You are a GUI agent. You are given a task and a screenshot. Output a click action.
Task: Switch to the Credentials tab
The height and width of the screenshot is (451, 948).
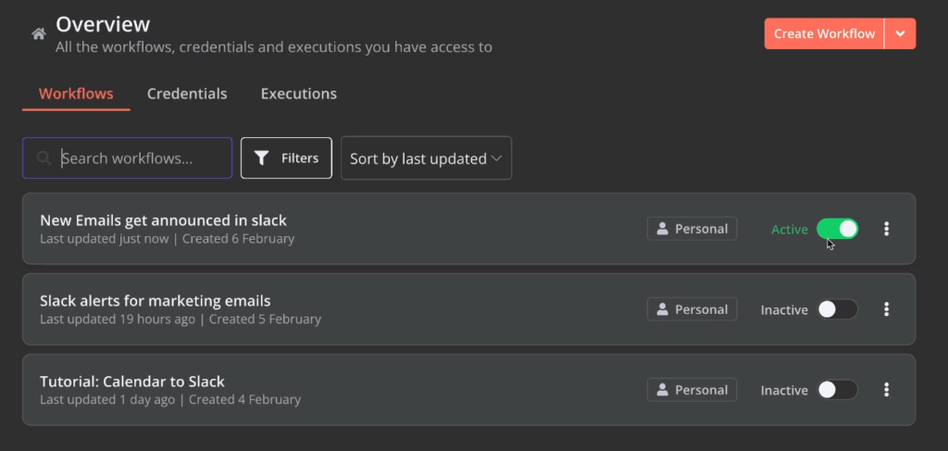[x=187, y=94]
